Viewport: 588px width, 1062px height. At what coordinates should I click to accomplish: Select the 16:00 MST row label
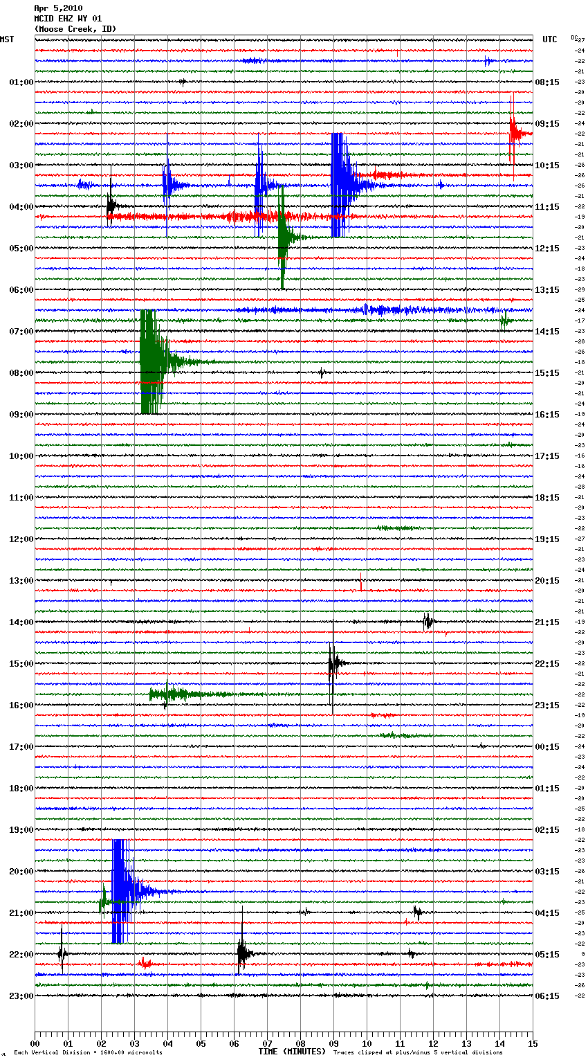point(21,705)
